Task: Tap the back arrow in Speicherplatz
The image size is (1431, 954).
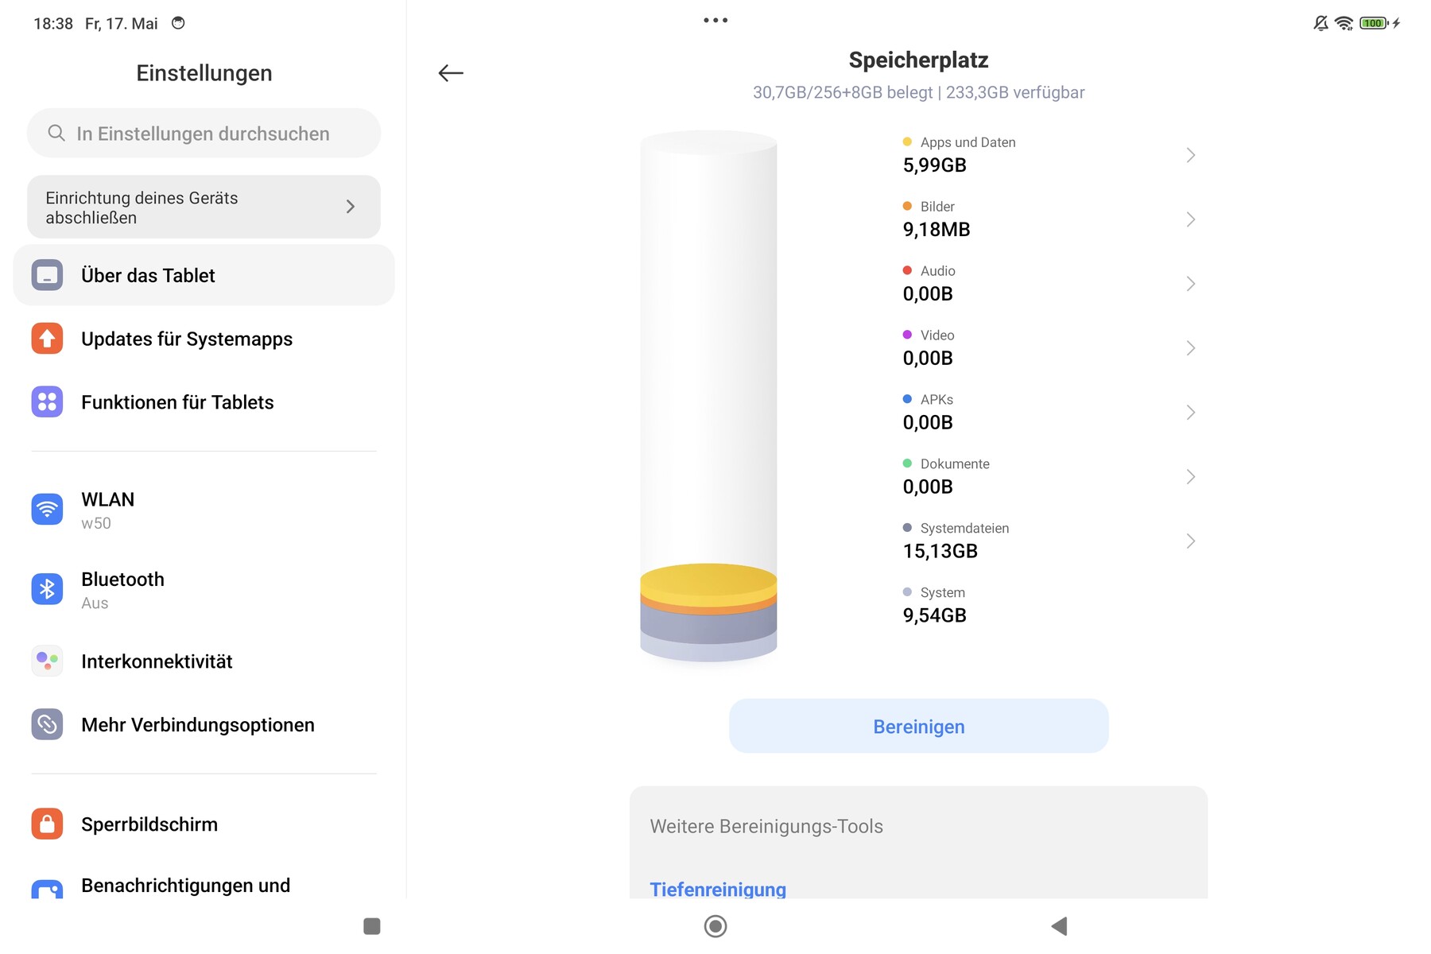Action: coord(451,73)
